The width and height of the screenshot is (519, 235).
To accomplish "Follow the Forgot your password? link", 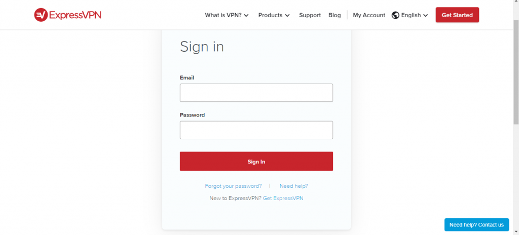I will coord(233,186).
